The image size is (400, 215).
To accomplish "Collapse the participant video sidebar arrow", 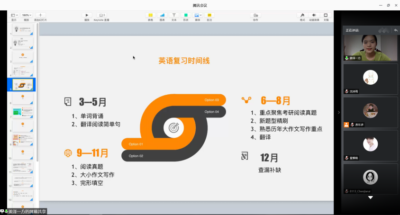I will 338,112.
